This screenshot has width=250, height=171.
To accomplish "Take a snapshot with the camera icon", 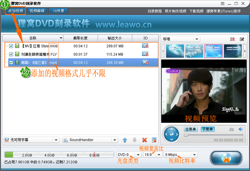I will click(x=232, y=129).
